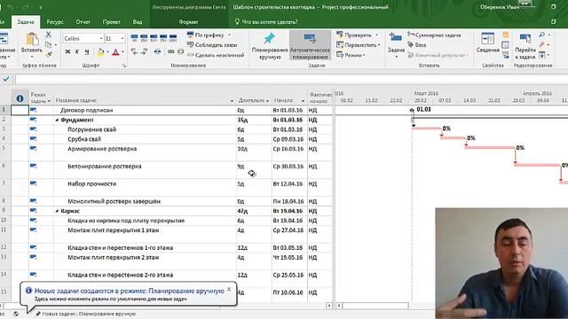Viewport: 568px width, 319px height.
Task: Open the Вид ribbon tab
Action: tap(138, 21)
